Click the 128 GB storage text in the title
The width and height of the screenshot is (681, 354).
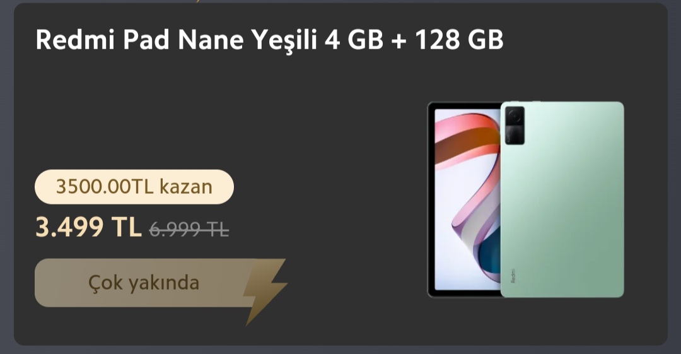point(458,40)
